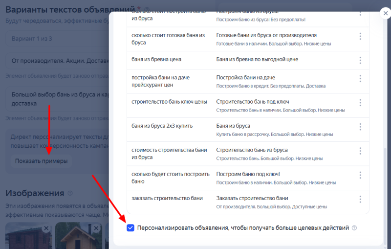The width and height of the screenshot is (391, 249).
Task: Open options menu for 'Купить баню в рассрочку' row
Action: 360,127
